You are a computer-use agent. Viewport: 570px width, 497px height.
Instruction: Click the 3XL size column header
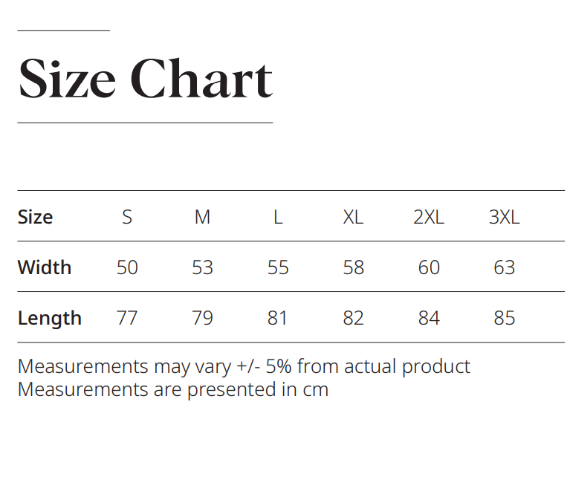504,217
